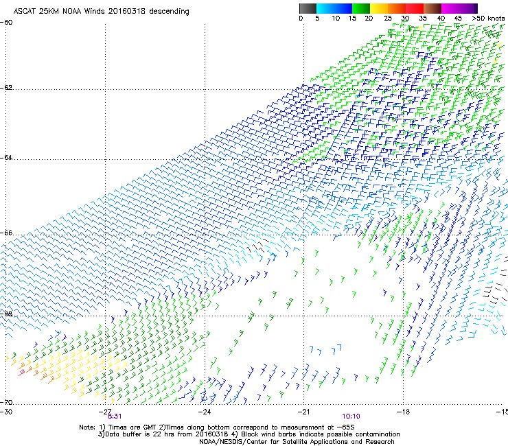Click the -24 longitude axis label
The image size is (508, 446).
(x=205, y=412)
